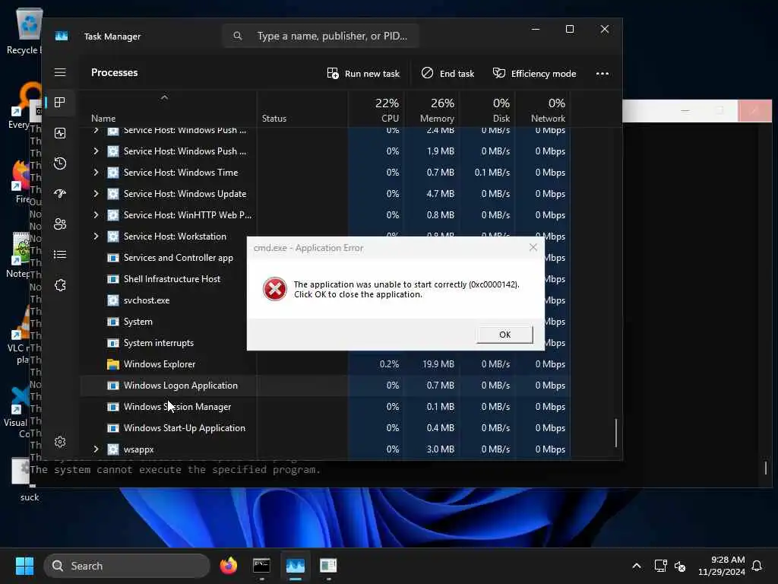Expand Service Host: Windows Time

pos(96,173)
